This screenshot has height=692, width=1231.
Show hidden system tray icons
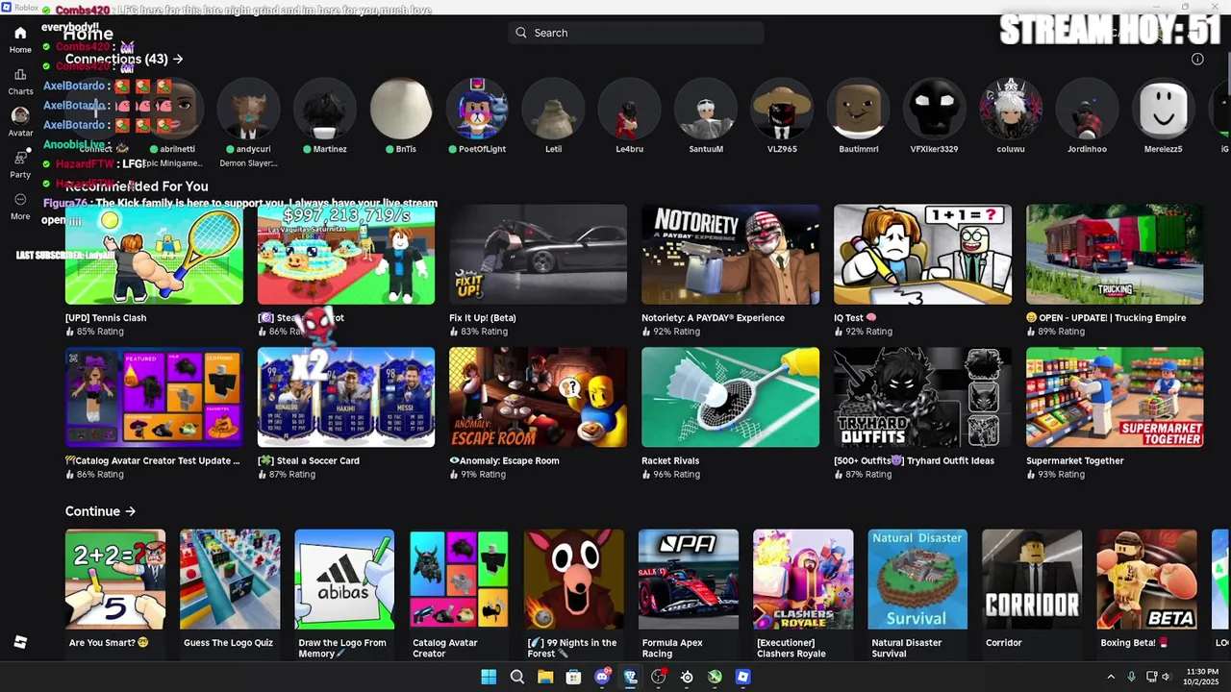(x=1111, y=677)
